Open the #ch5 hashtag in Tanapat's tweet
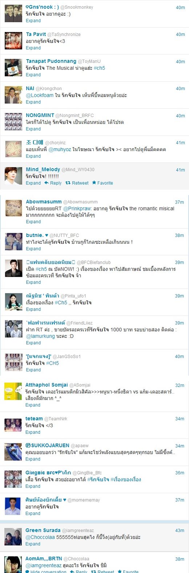Viewport: 189px width, 573px height. point(99,68)
